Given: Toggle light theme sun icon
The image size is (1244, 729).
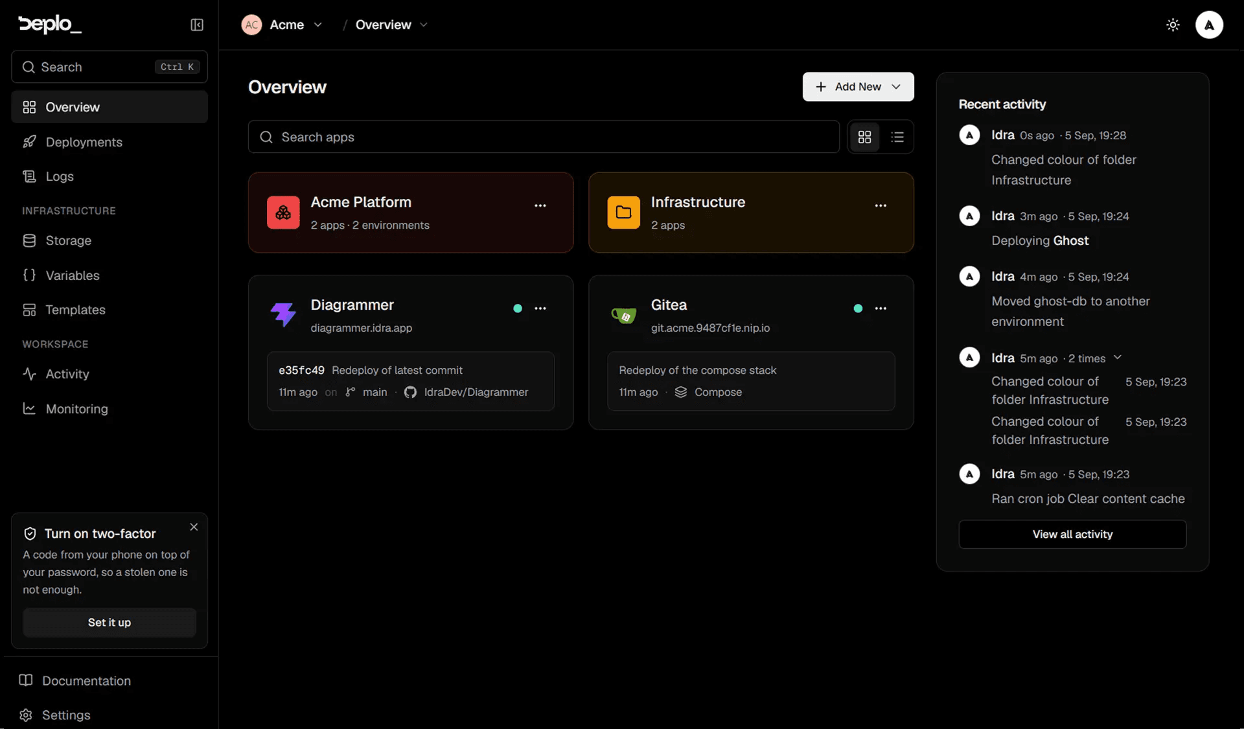Looking at the screenshot, I should (1173, 25).
